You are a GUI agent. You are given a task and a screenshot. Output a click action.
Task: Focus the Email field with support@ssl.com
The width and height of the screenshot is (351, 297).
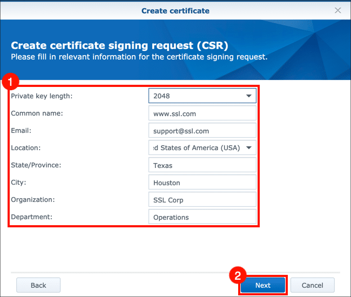point(202,131)
